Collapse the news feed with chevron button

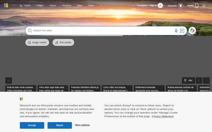coord(9,81)
